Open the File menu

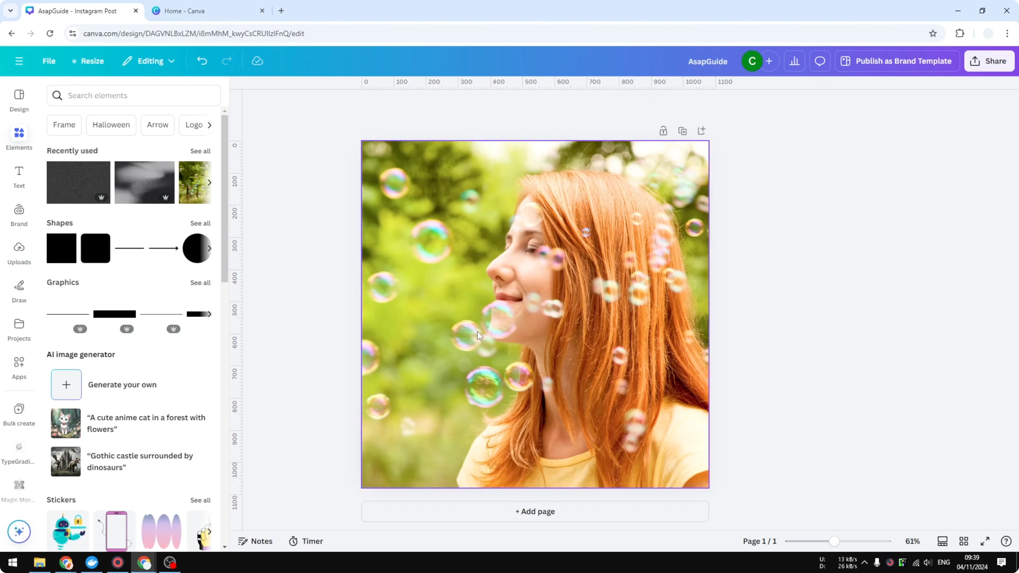coord(49,61)
